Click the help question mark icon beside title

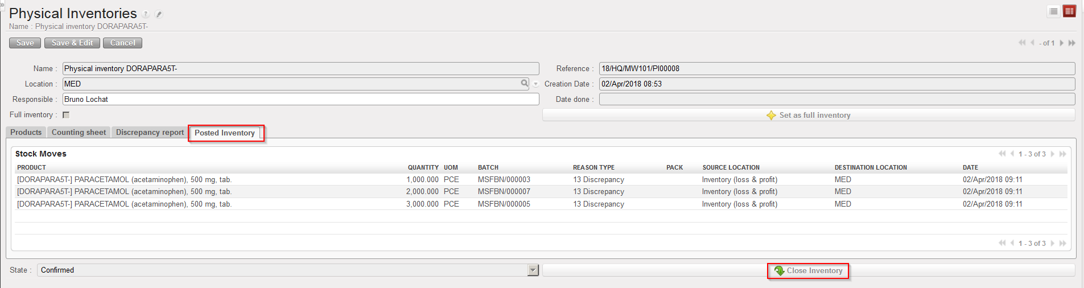[146, 14]
